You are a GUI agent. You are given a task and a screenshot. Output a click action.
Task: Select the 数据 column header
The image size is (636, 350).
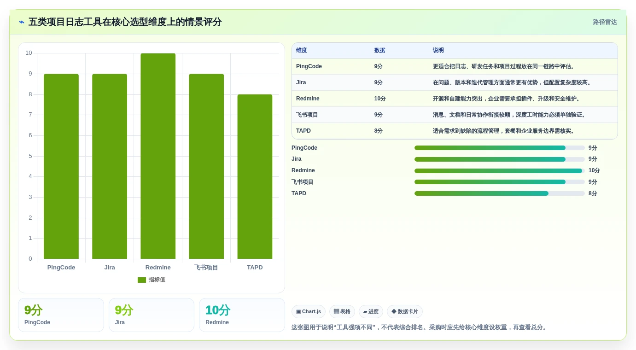click(380, 51)
